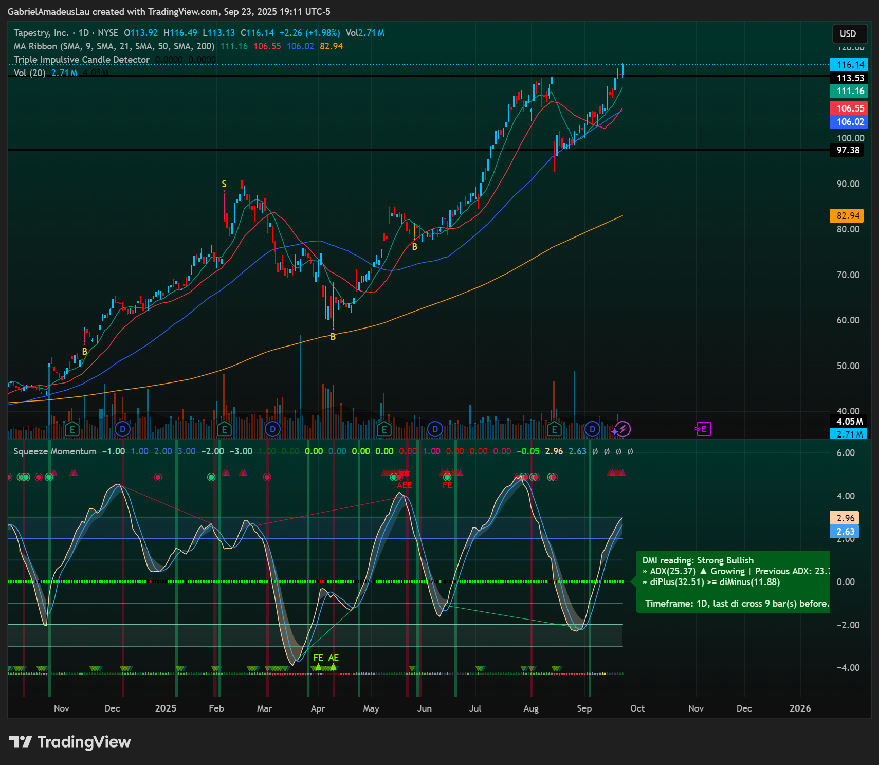Click the Tapestry, Inc. symbol title
Image resolution: width=879 pixels, height=765 pixels.
point(41,33)
